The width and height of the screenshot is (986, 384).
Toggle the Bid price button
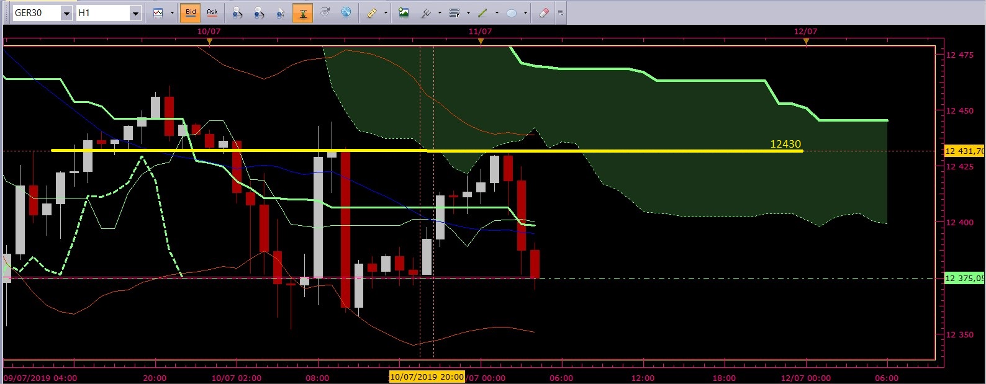pyautogui.click(x=191, y=12)
